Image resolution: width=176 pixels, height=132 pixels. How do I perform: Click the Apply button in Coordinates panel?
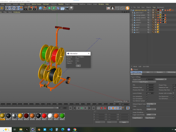pos(124,122)
